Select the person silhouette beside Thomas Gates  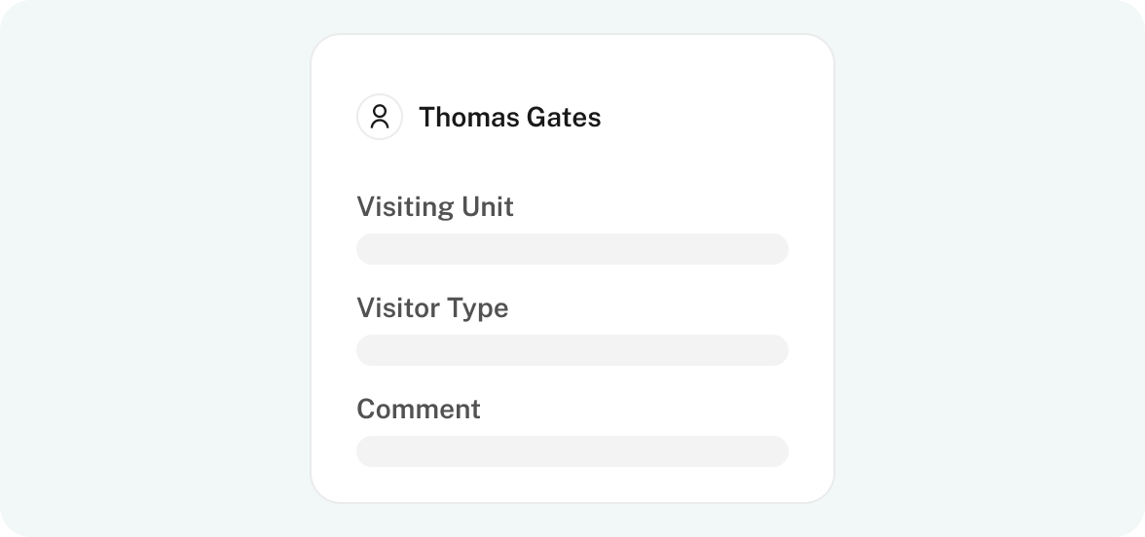click(379, 117)
